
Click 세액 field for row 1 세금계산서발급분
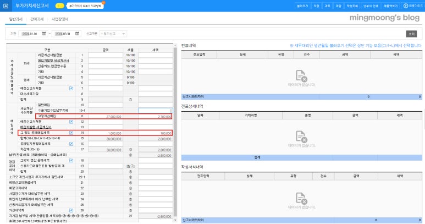[x=155, y=55]
